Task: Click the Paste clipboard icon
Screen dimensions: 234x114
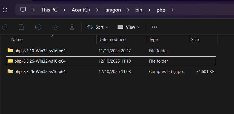Action: click(x=21, y=27)
